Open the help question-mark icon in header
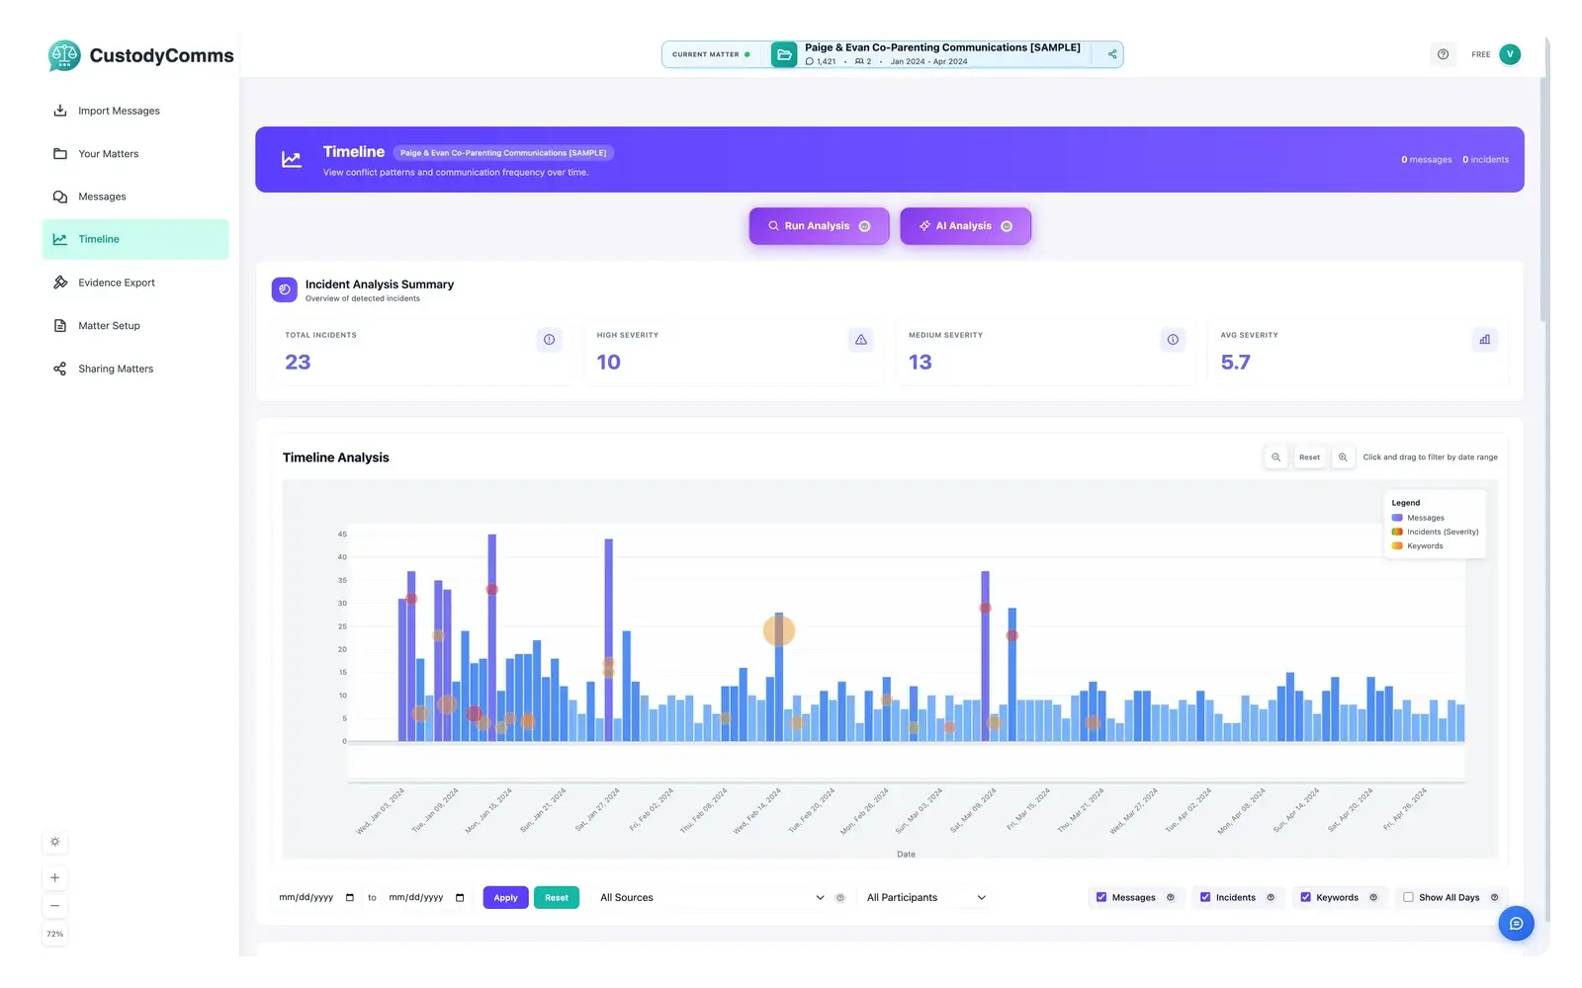Image resolution: width=1582 pixels, height=988 pixels. coord(1443,54)
